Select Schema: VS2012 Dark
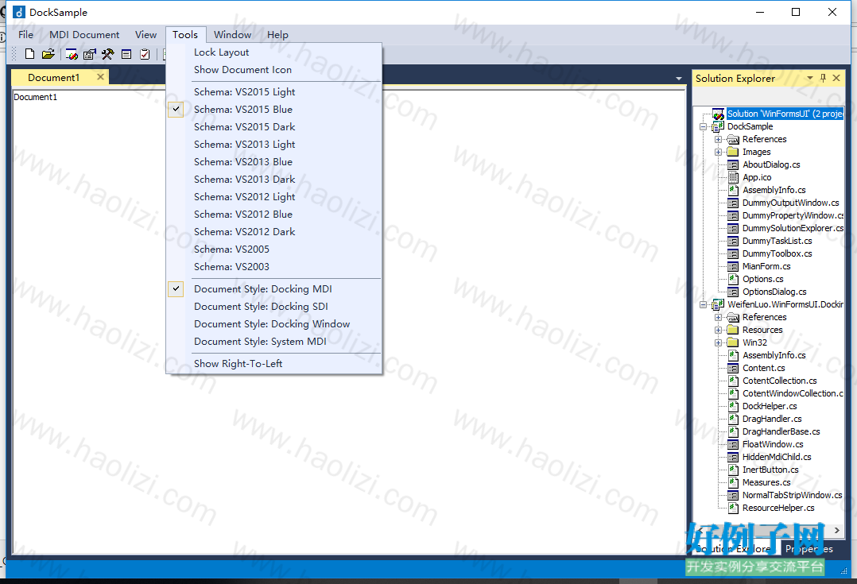 coord(273,232)
